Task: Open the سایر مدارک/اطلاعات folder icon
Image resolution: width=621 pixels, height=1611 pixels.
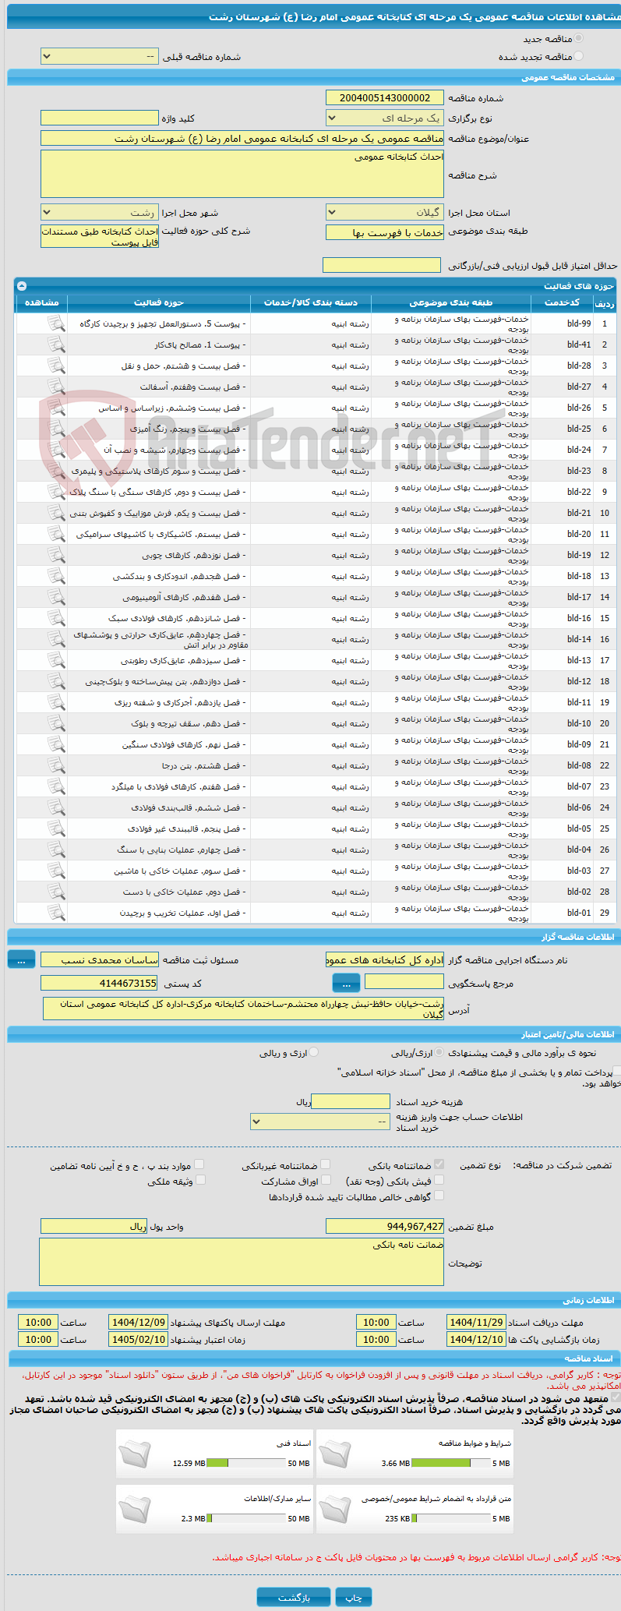Action: click(x=134, y=1508)
